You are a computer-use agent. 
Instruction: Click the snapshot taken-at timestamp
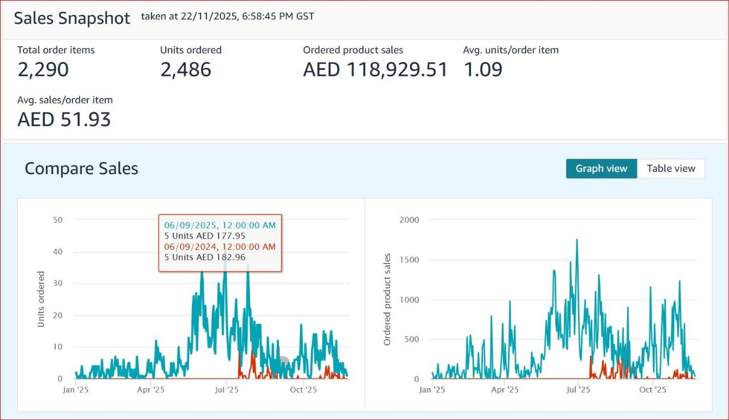(227, 17)
